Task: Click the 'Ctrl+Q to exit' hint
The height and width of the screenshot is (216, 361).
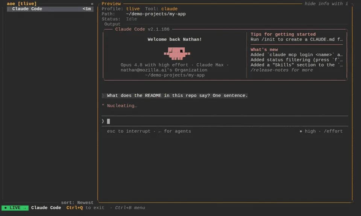Action: (x=85, y=208)
